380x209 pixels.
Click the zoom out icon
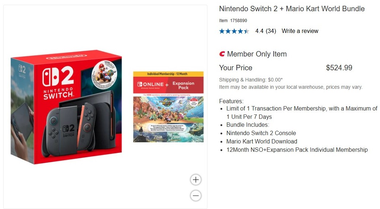coord(195,196)
